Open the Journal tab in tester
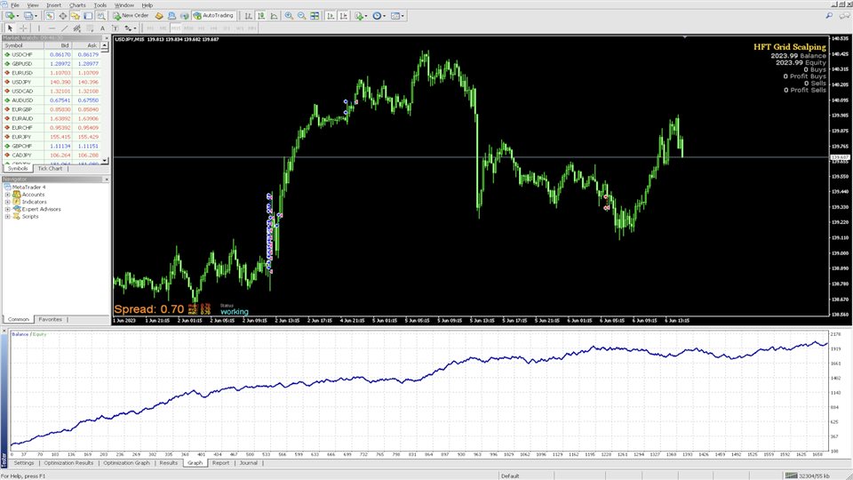 (249, 463)
